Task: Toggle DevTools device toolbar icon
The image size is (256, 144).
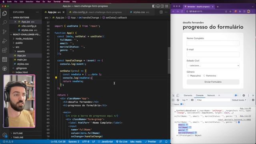Action: point(178,96)
